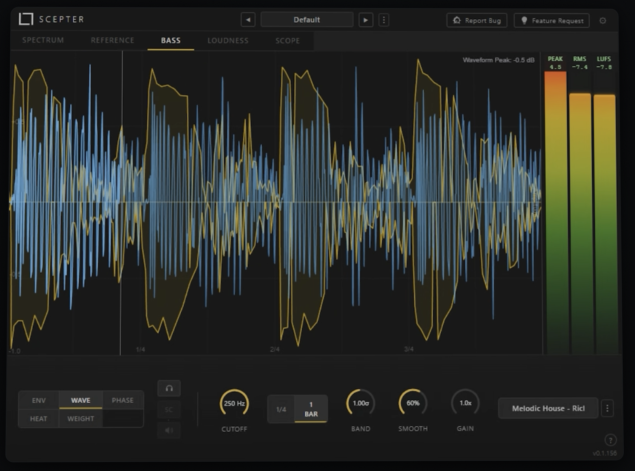Screen dimensions: 635x471
Task: Click the Scepter logo icon
Action: (x=26, y=19)
